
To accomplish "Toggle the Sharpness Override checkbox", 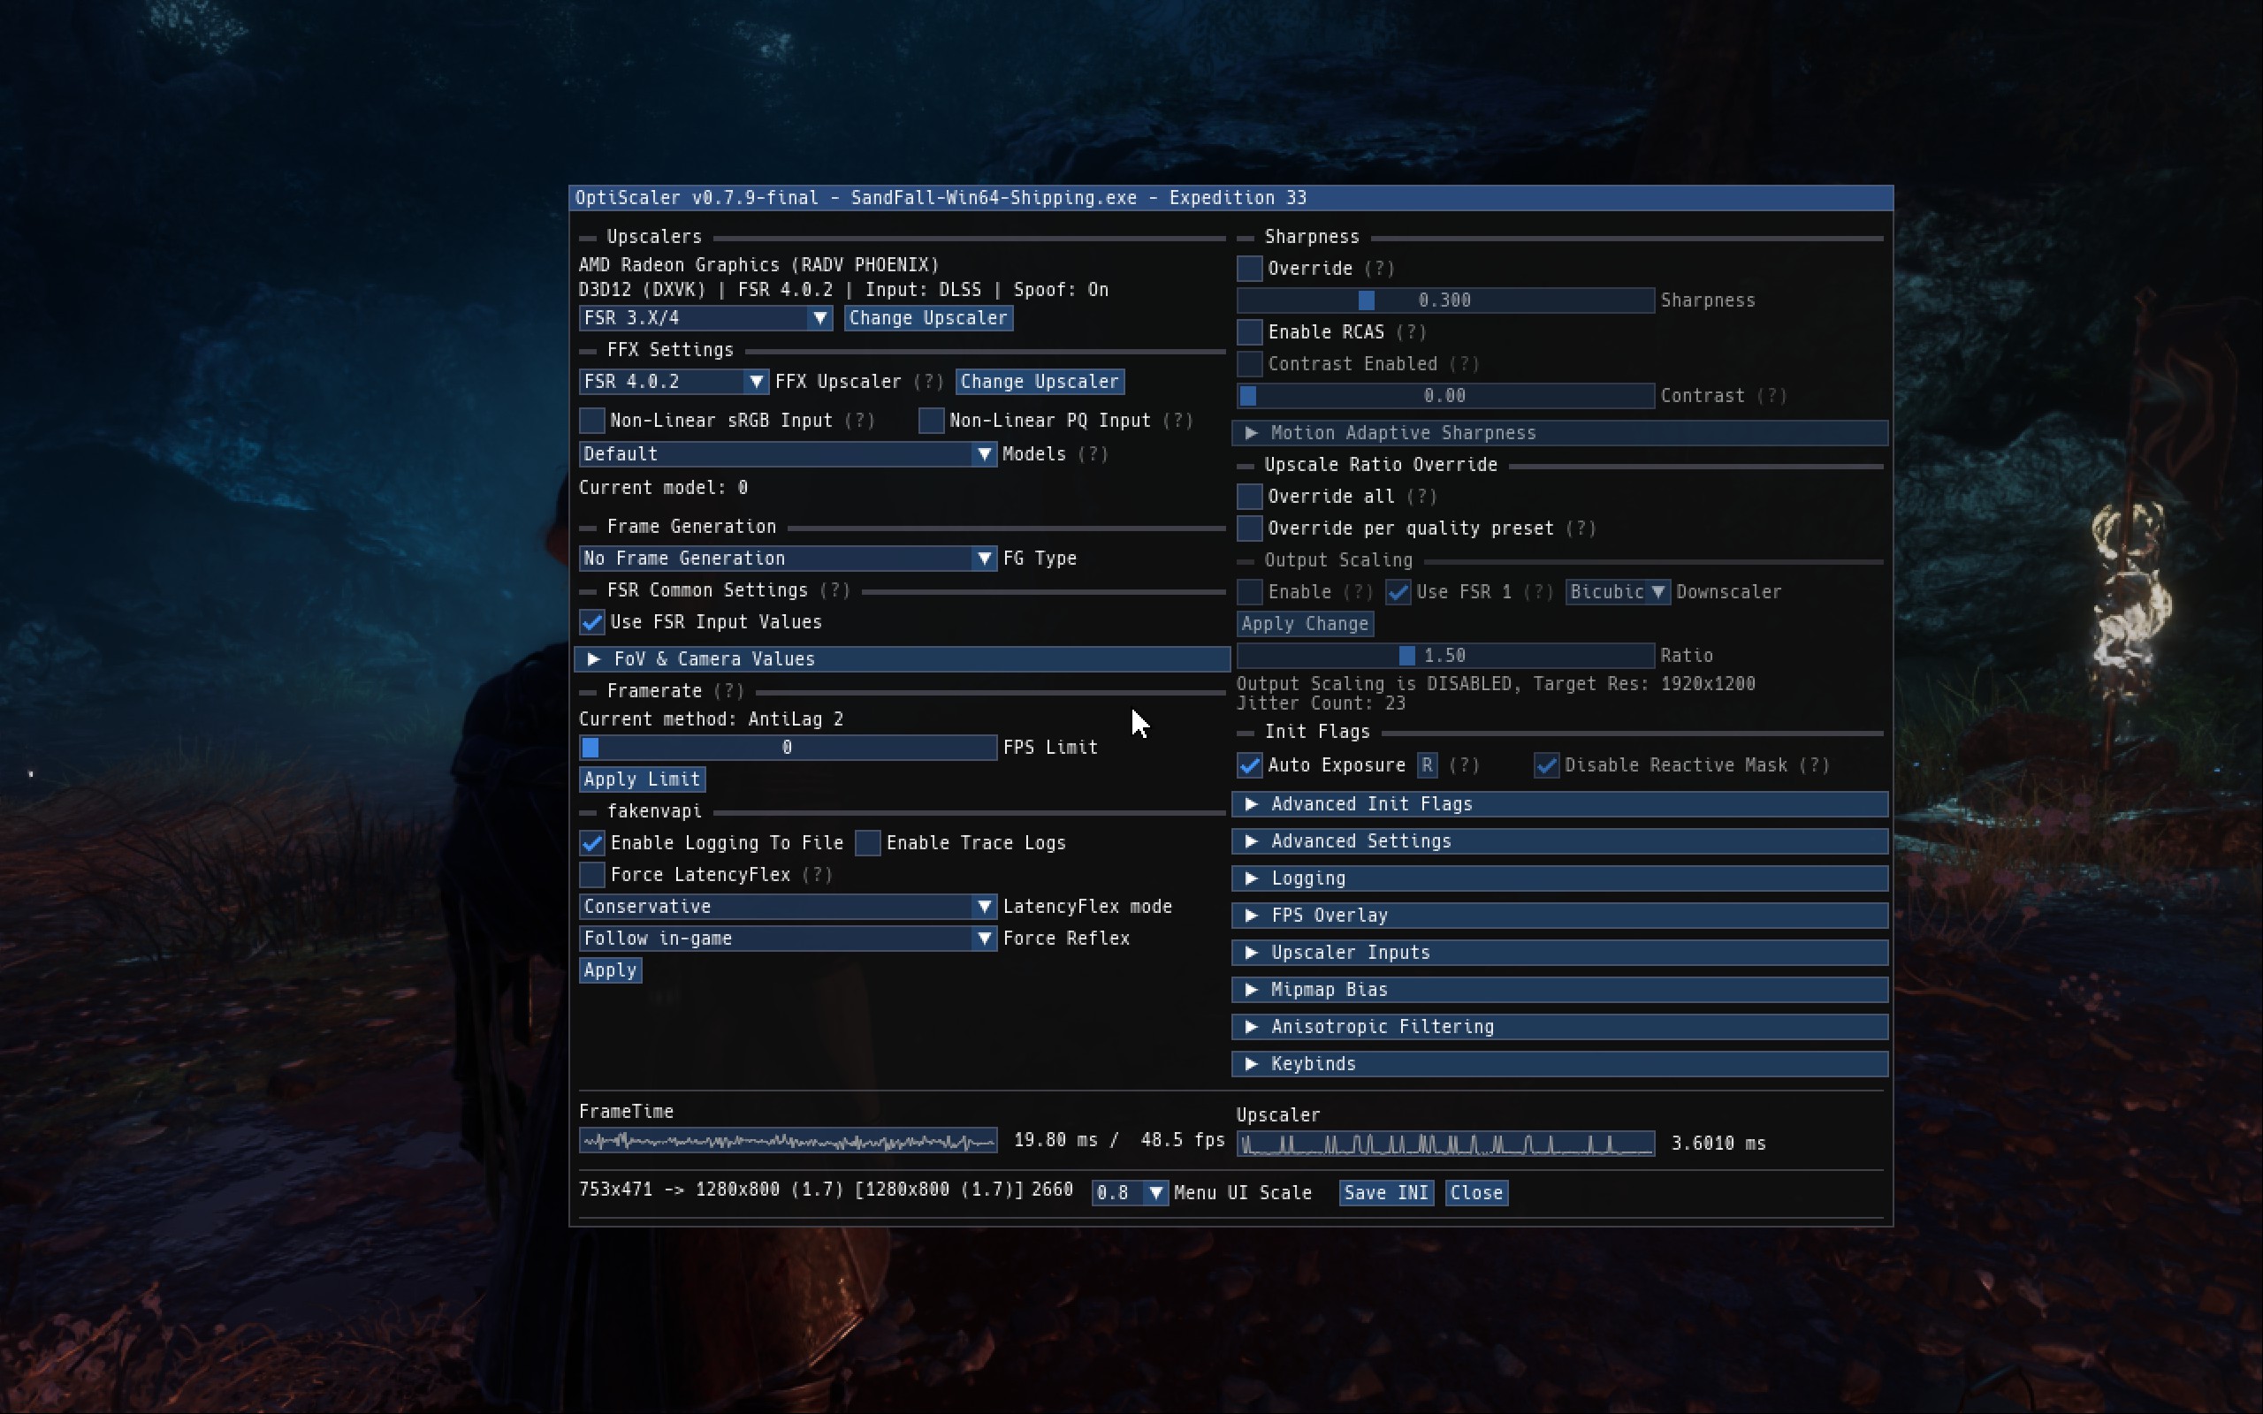I will [x=1249, y=269].
